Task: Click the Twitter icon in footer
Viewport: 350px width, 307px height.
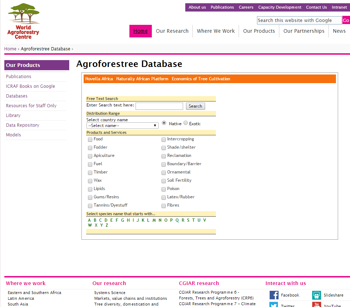Action: pos(274,304)
